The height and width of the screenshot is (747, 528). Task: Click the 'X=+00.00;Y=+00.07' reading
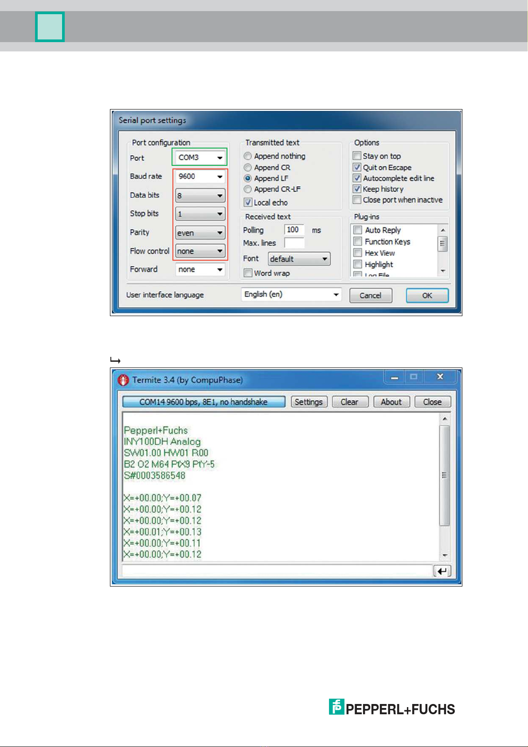[163, 498]
